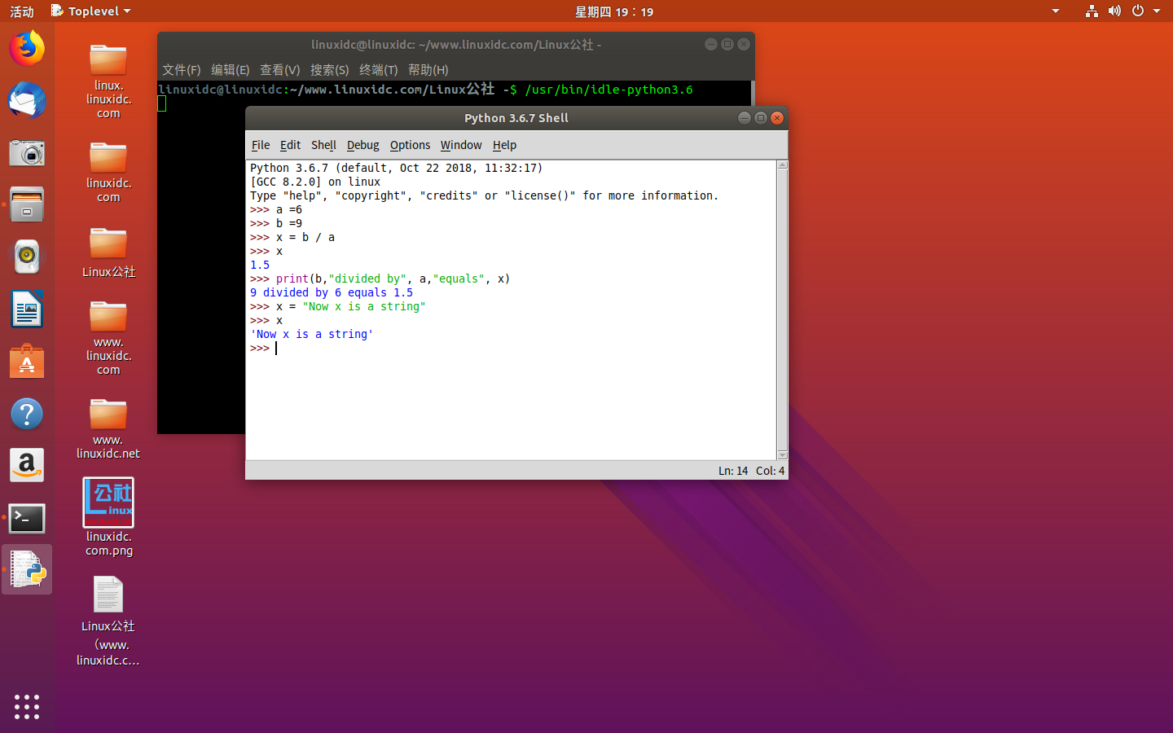Viewport: 1173px width, 733px height.
Task: Open the Window menu in IDLE
Action: (x=461, y=145)
